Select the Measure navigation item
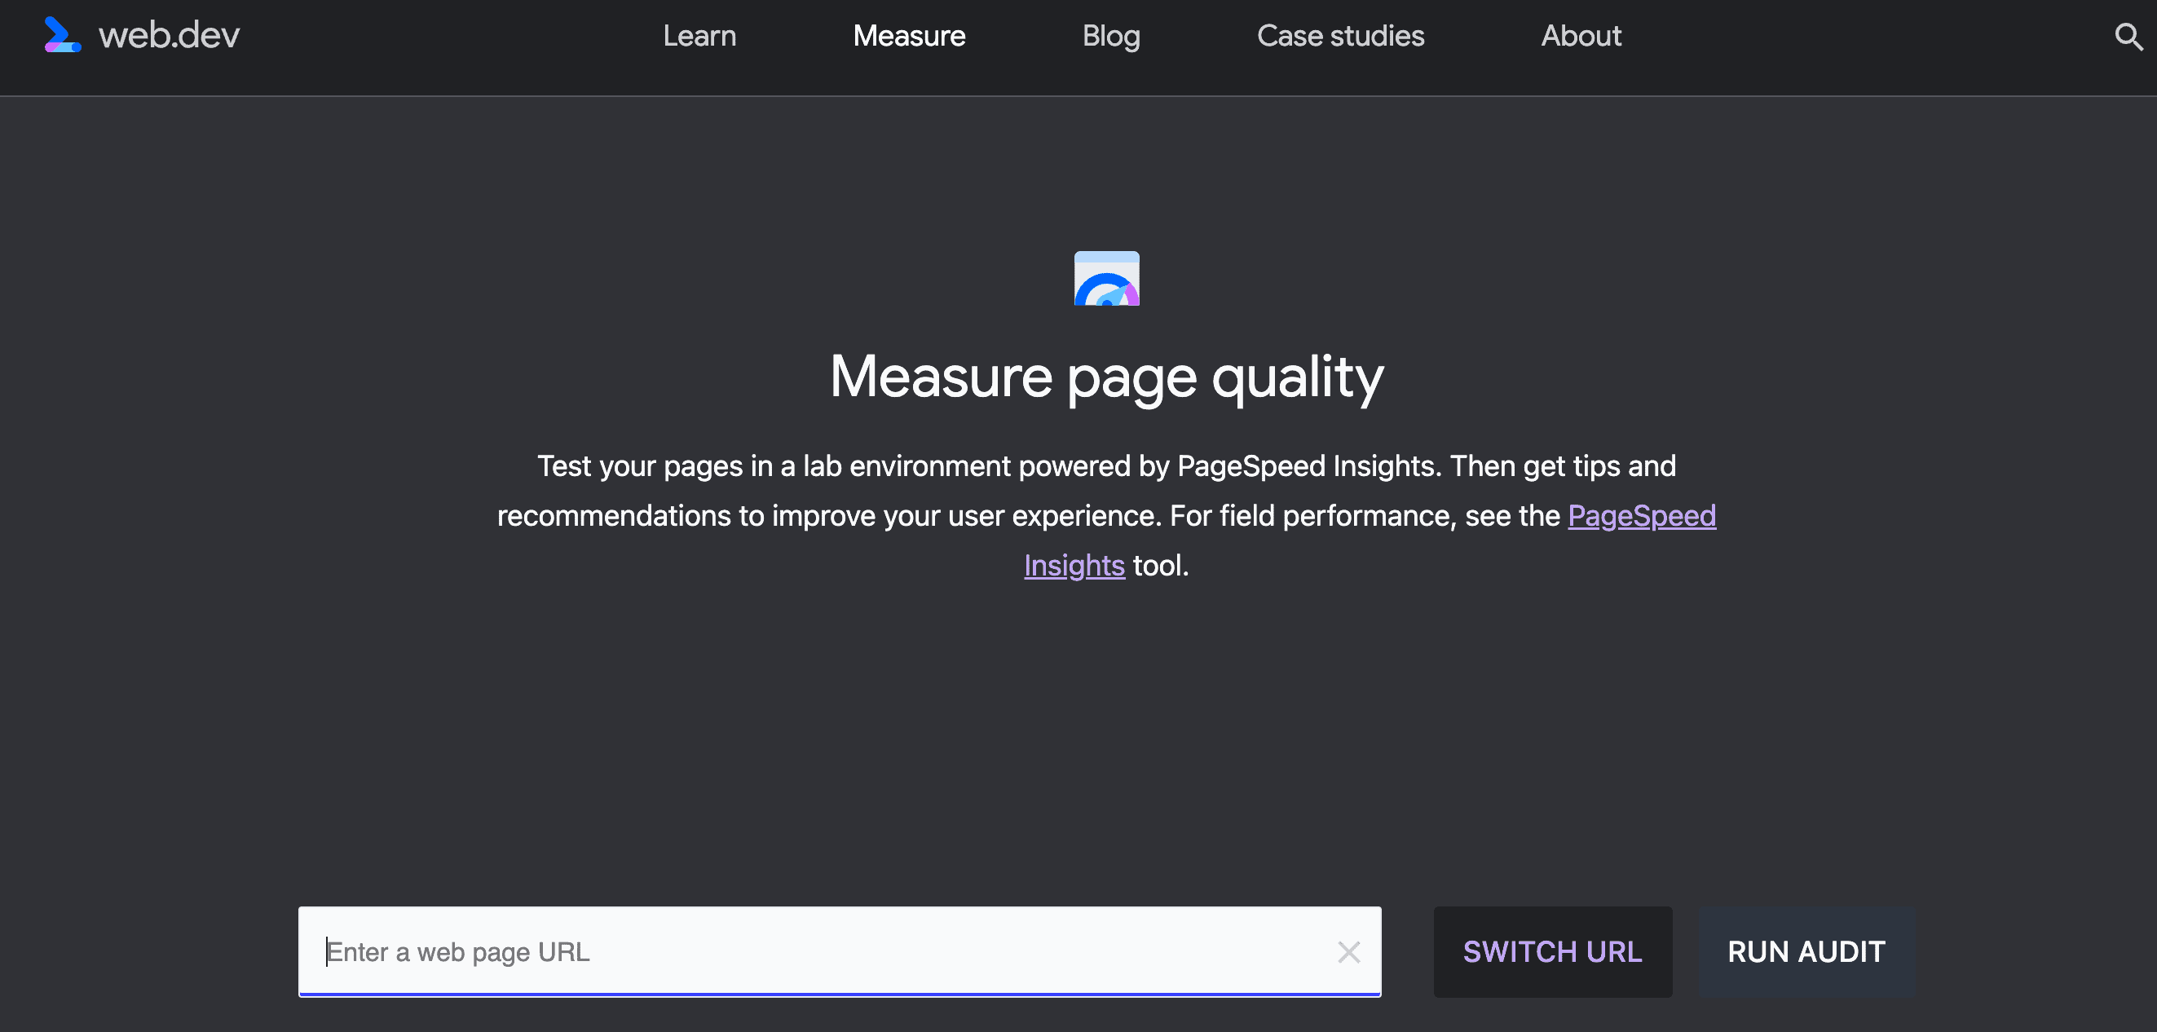 pyautogui.click(x=908, y=36)
